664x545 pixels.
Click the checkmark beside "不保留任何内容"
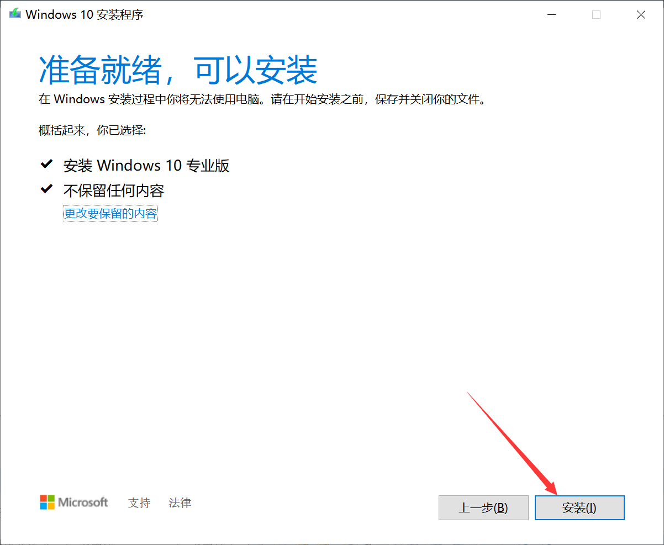46,188
